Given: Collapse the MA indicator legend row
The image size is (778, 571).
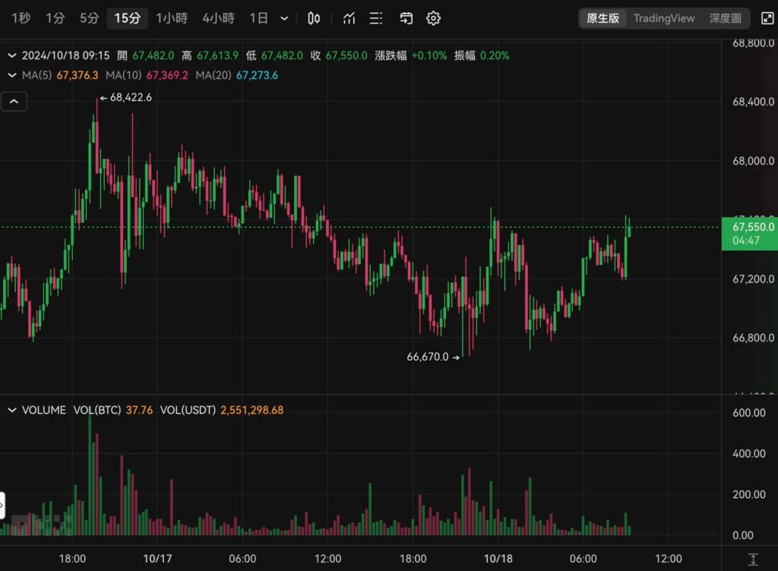Looking at the screenshot, I should coord(12,75).
